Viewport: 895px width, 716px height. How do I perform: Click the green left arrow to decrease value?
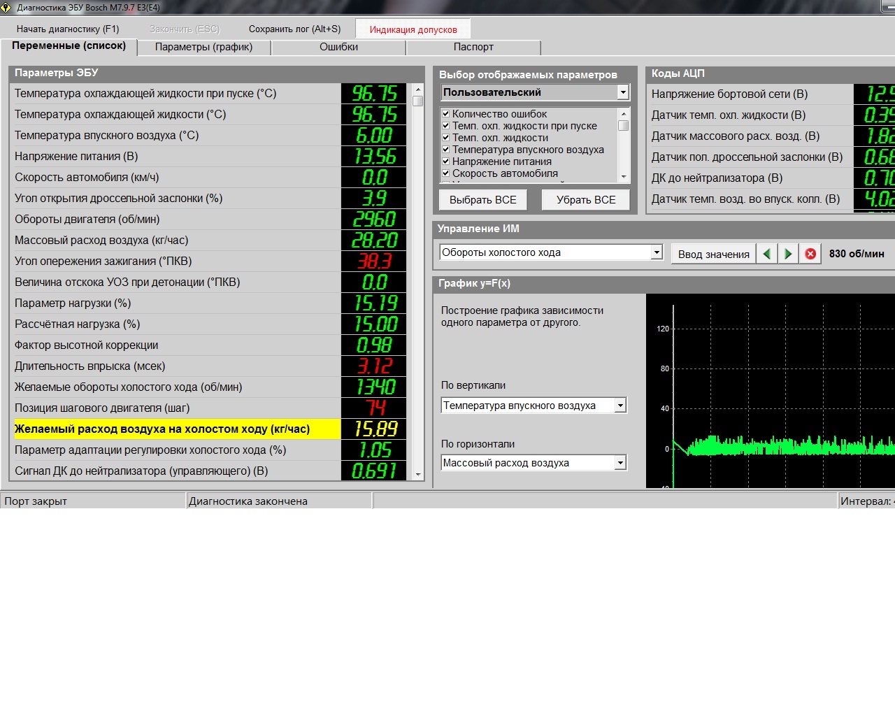[x=767, y=254]
